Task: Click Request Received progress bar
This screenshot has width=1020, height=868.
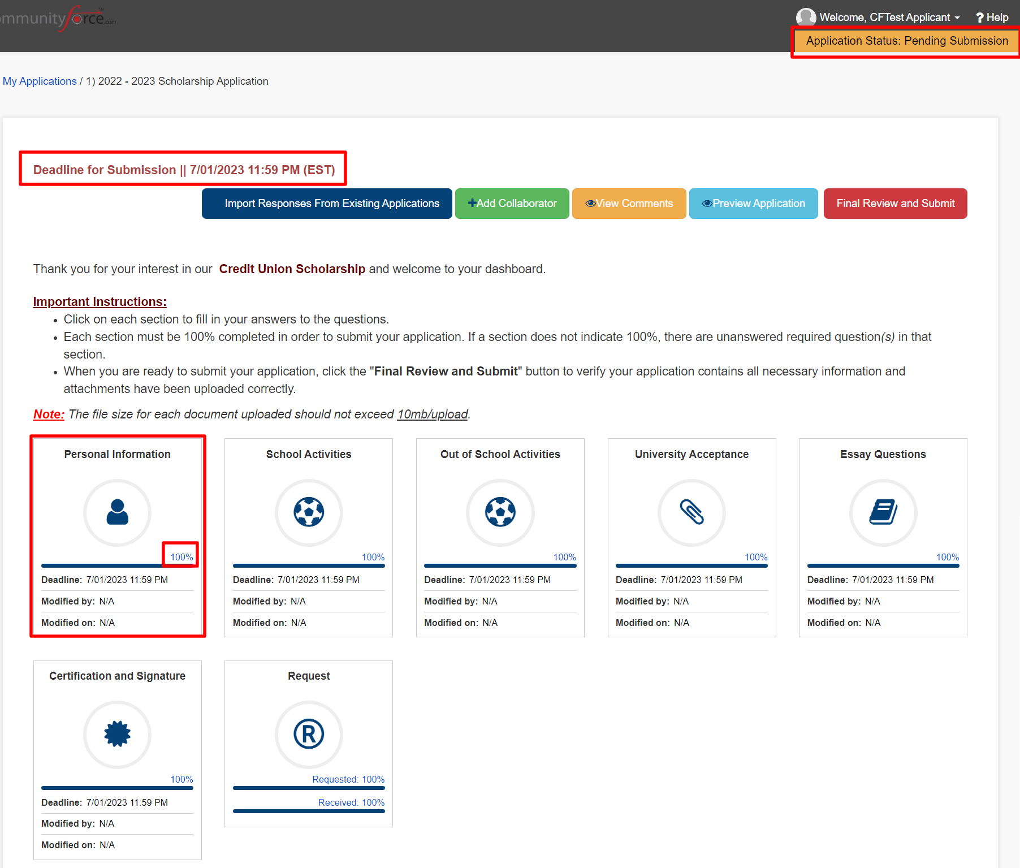Action: [x=309, y=811]
